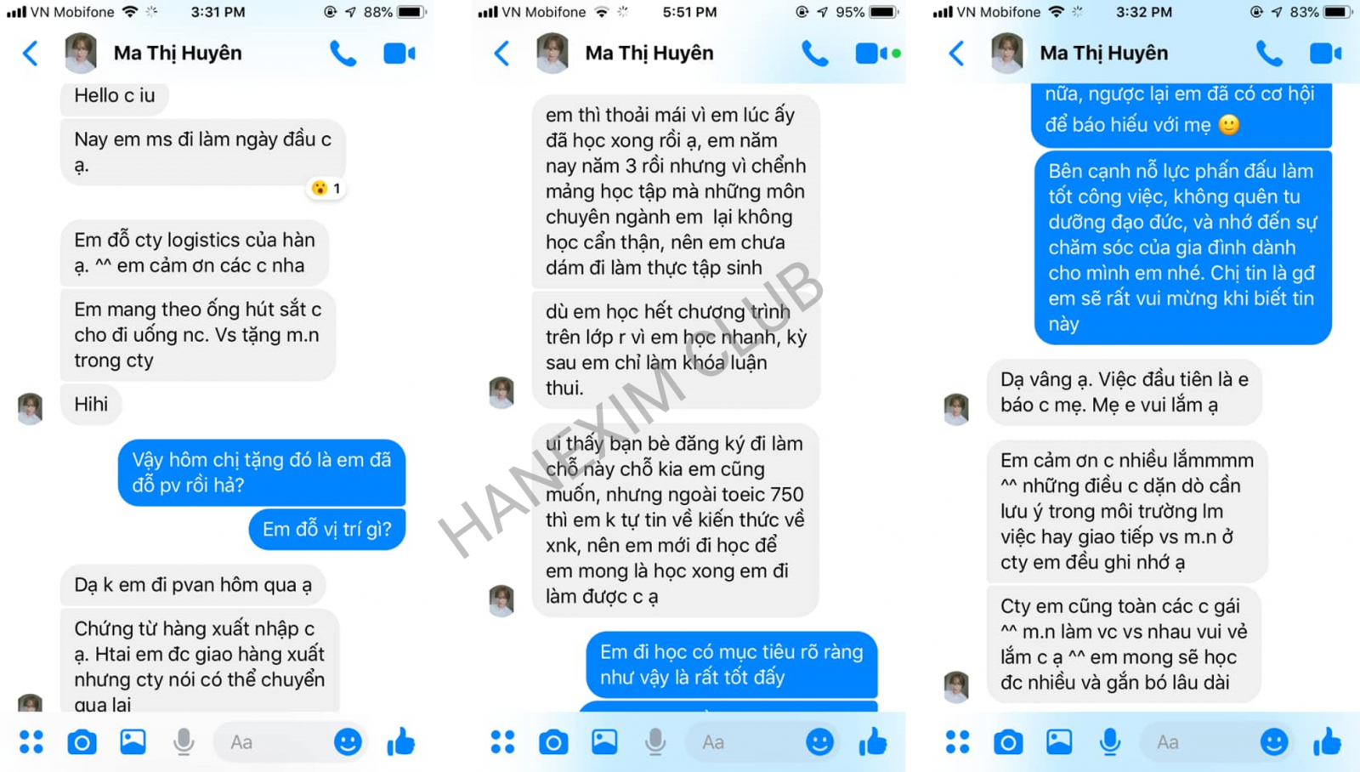Tap the profile avatar in the left chat header

pyautogui.click(x=81, y=53)
